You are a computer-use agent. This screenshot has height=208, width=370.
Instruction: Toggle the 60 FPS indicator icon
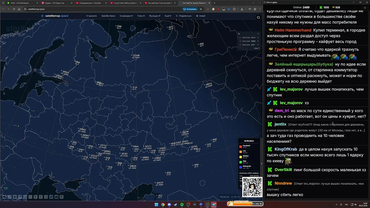pyautogui.click(x=62, y=197)
